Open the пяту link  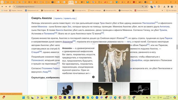coord(129,42)
